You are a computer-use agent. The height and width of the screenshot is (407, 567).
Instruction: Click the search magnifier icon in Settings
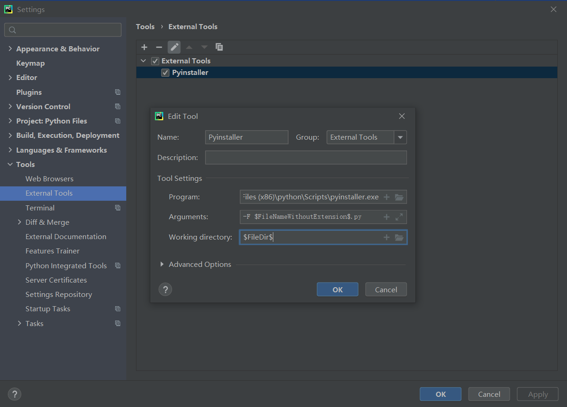click(x=12, y=30)
